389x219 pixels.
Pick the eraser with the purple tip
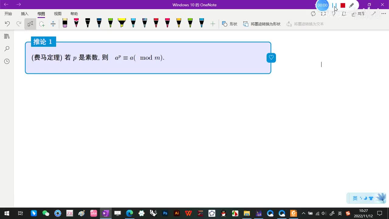(x=65, y=23)
